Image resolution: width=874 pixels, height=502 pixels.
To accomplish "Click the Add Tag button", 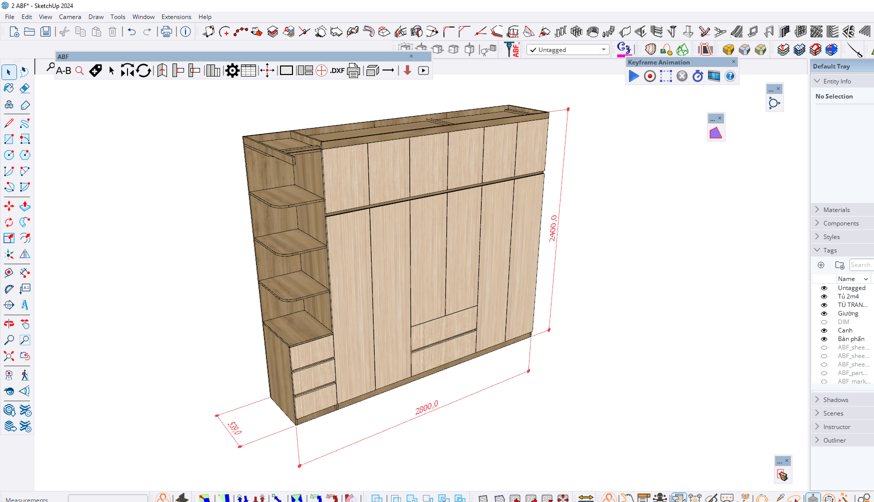I will tap(821, 265).
